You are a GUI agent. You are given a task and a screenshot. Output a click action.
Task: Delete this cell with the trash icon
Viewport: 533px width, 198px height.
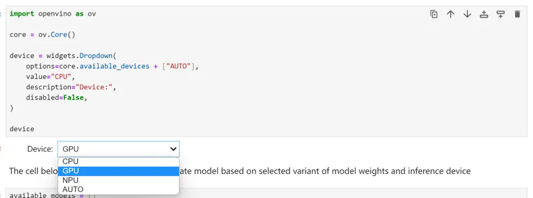[517, 14]
